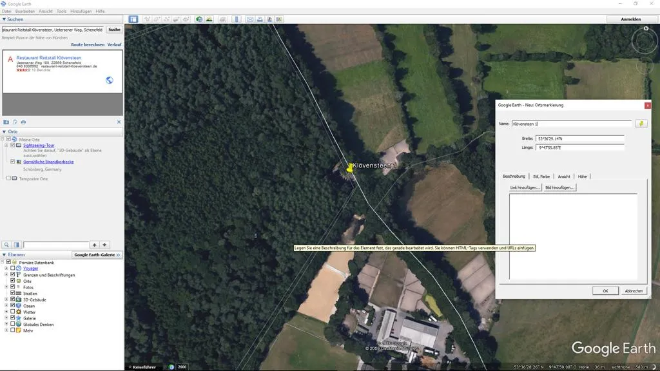Click the add path toolbar icon
Screen dimensions: 660x371
coord(166,19)
